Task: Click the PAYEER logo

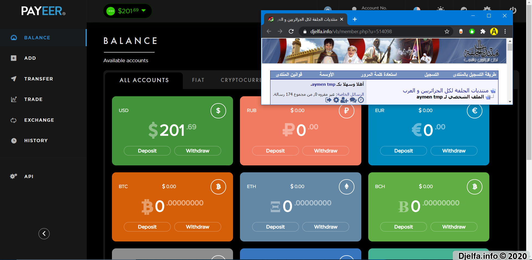Action: (x=44, y=11)
